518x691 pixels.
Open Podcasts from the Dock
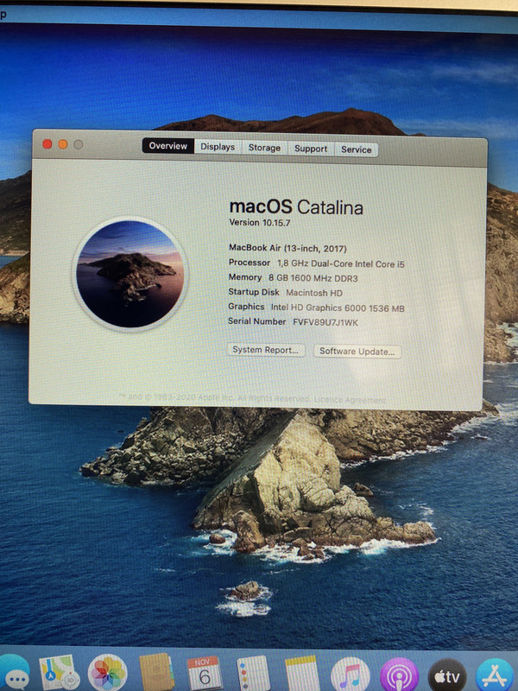(x=399, y=675)
